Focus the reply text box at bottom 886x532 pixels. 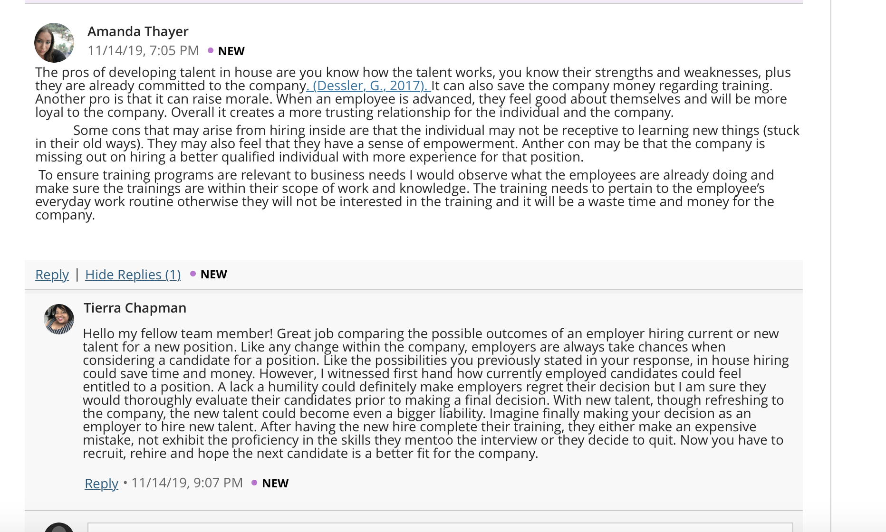(x=440, y=527)
